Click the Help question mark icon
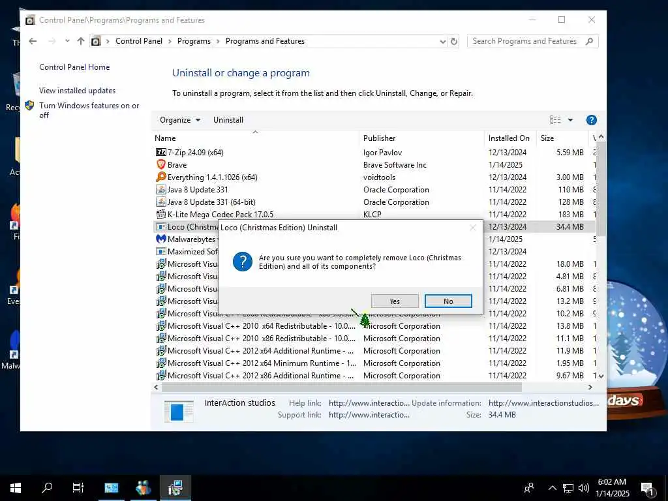Image resolution: width=668 pixels, height=501 pixels. (591, 120)
